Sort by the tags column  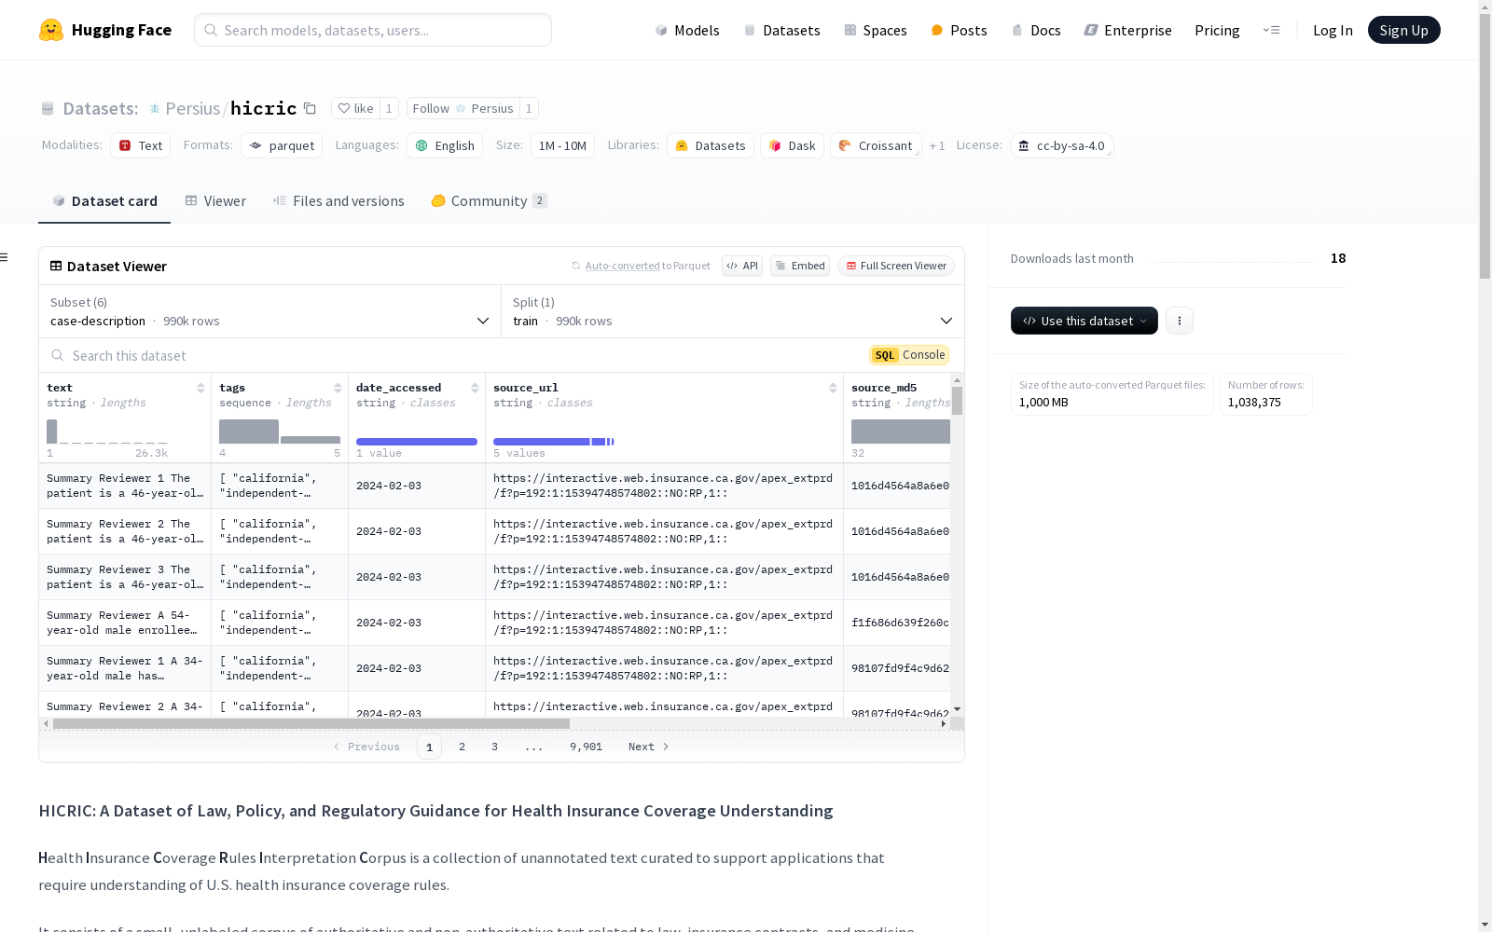[338, 388]
